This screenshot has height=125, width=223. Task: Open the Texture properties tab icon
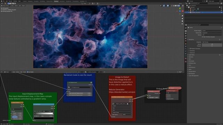coord(186,61)
